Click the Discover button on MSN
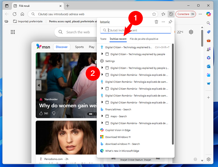The height and width of the screenshot is (167, 218). point(62,47)
